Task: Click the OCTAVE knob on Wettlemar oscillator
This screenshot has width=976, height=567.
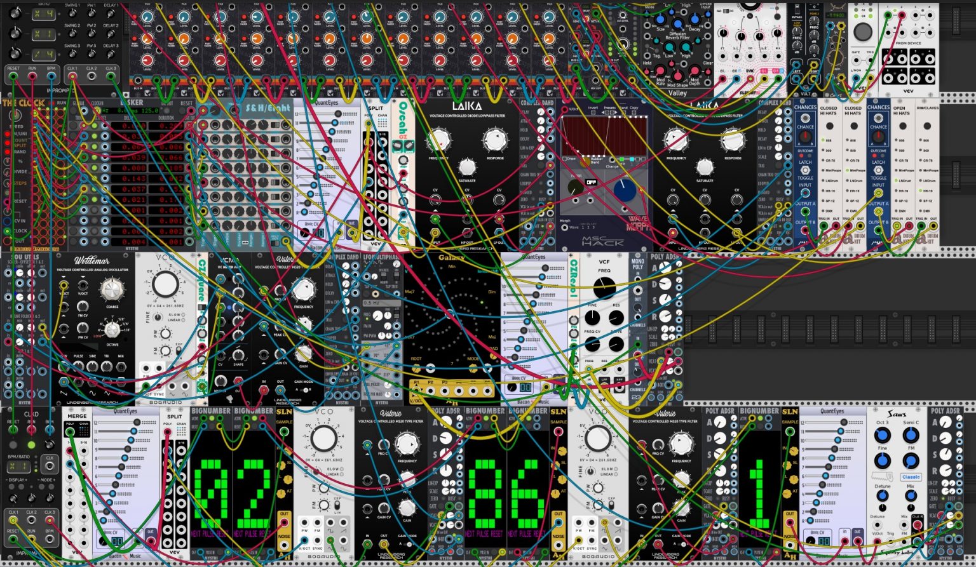Action: pos(112,330)
